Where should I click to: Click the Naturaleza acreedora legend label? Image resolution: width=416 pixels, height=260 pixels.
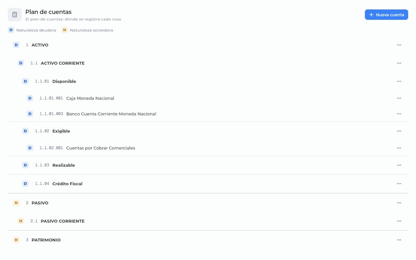tap(91, 30)
